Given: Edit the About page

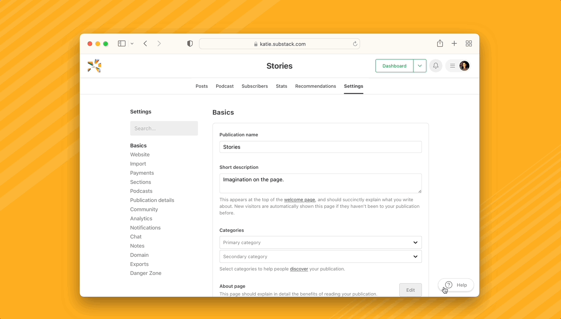Looking at the screenshot, I should [x=410, y=290].
